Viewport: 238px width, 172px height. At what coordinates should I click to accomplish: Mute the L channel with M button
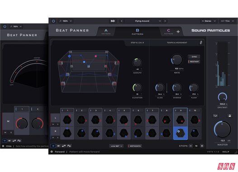pos(53,124)
